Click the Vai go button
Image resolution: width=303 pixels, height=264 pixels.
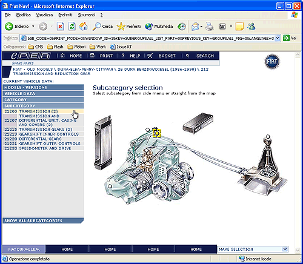point(290,38)
